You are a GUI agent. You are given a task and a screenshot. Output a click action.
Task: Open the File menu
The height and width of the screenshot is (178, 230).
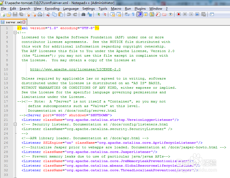(x=4, y=9)
